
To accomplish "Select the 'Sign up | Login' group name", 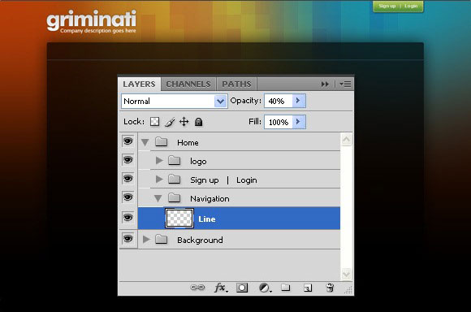I will (223, 180).
